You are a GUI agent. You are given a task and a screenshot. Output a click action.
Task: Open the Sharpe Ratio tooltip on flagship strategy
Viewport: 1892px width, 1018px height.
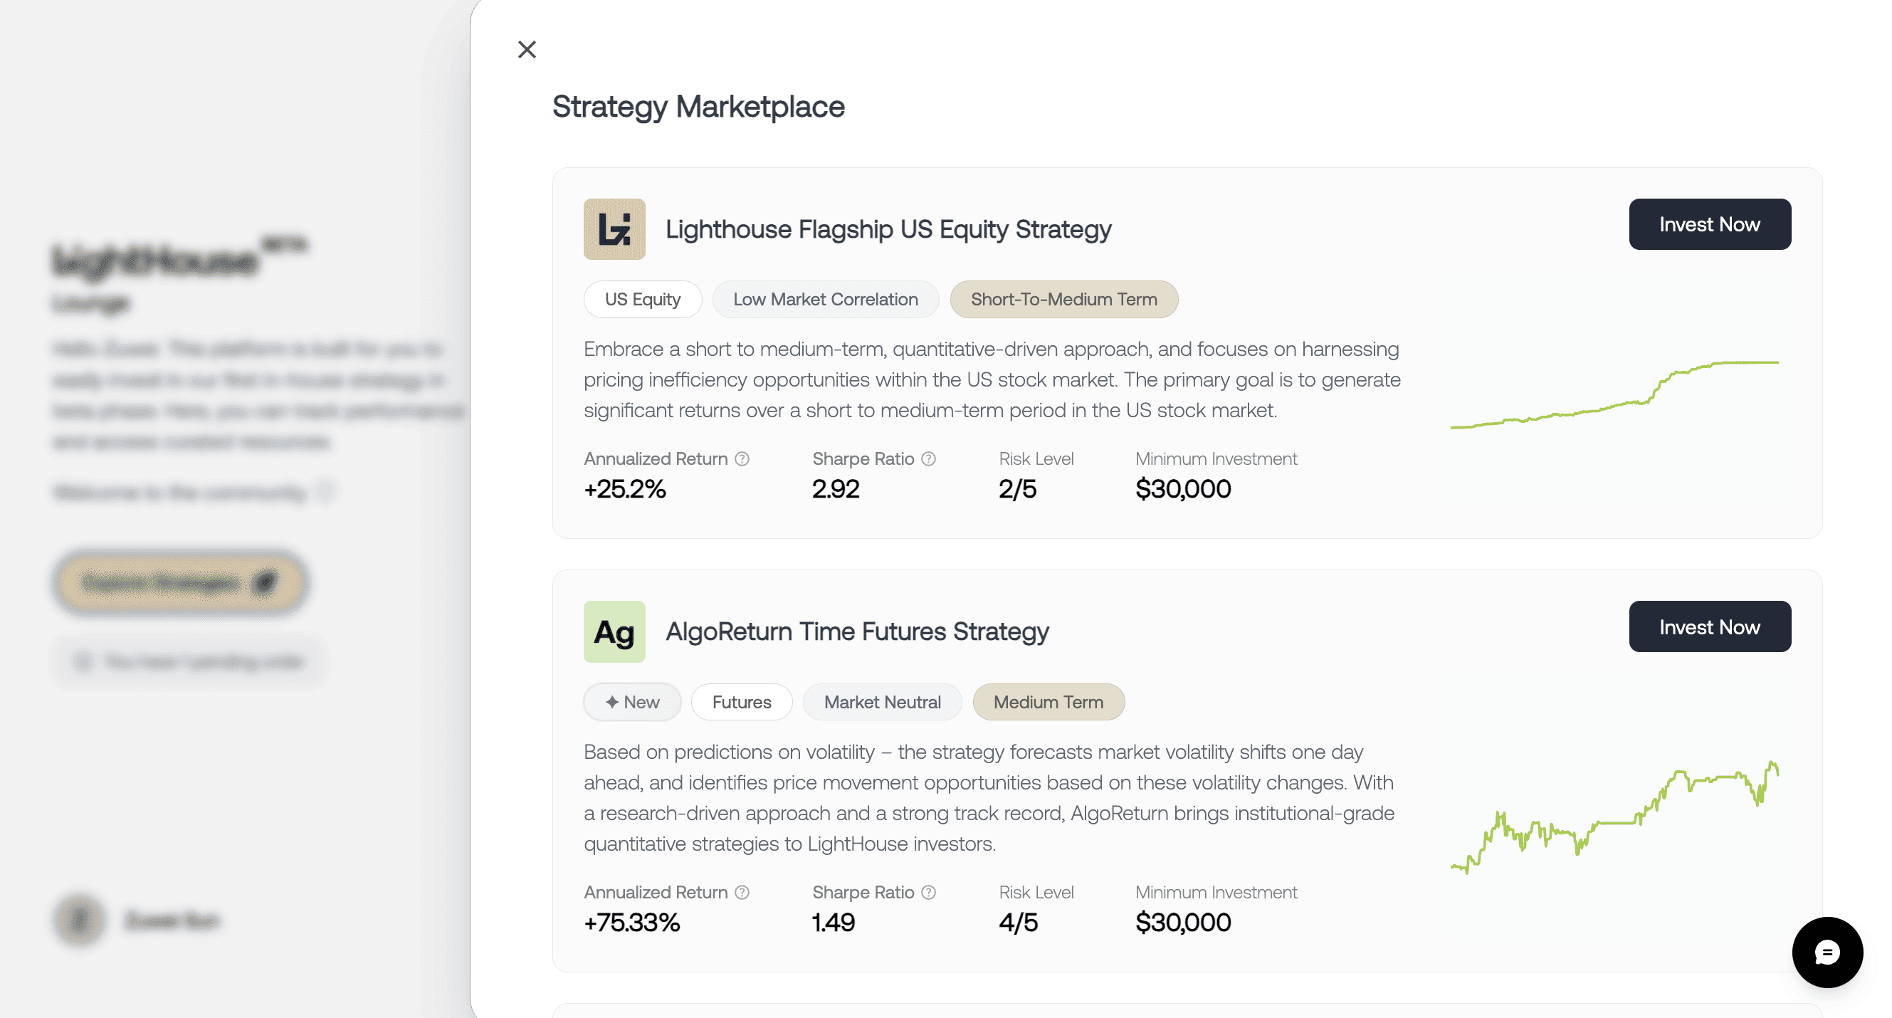[x=928, y=458]
